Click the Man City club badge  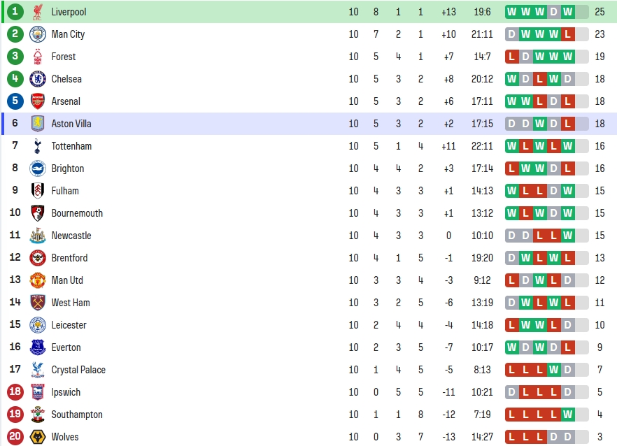[38, 34]
